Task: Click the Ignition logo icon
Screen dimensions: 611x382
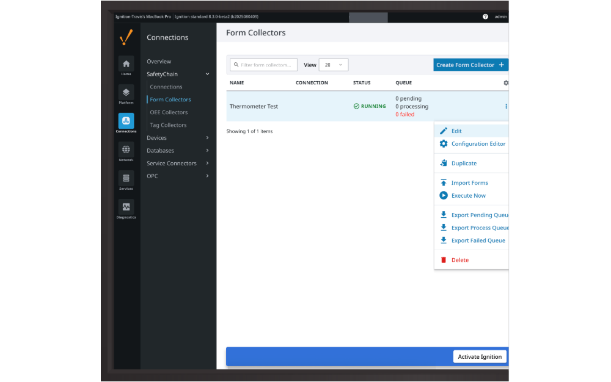Action: [x=126, y=37]
